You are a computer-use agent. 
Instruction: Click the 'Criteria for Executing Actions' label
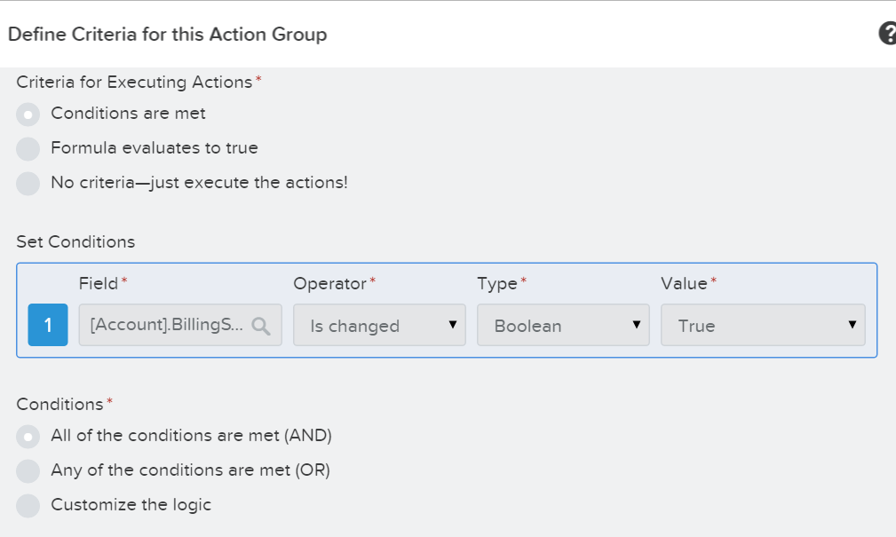point(134,82)
